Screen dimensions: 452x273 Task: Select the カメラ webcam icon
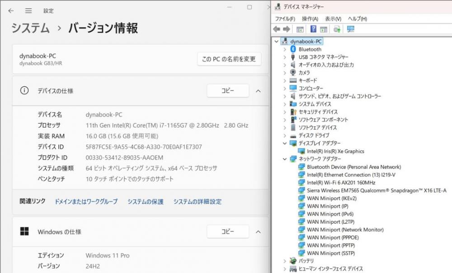293,73
